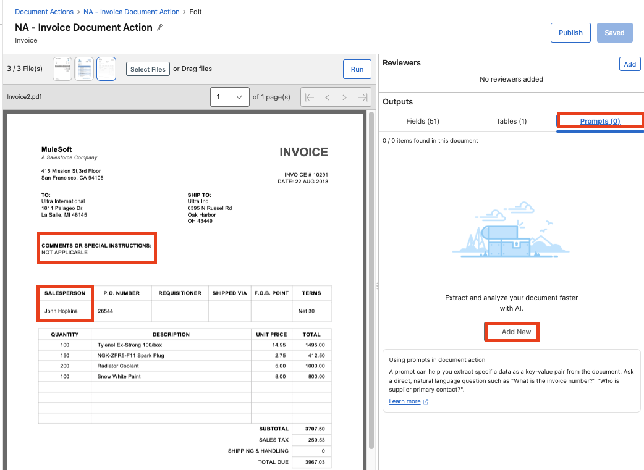Select the Prompts (0) tab
This screenshot has width=644, height=470.
[600, 121]
